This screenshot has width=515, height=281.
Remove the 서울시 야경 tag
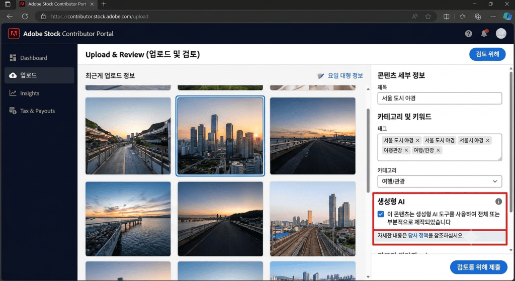pyautogui.click(x=488, y=141)
